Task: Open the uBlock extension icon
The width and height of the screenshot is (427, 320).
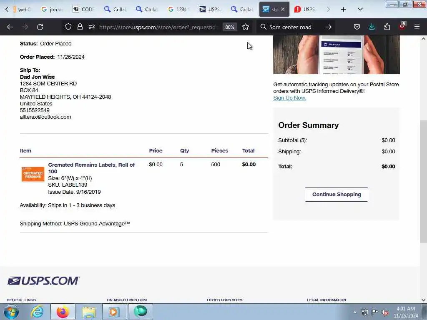Action: (402, 26)
